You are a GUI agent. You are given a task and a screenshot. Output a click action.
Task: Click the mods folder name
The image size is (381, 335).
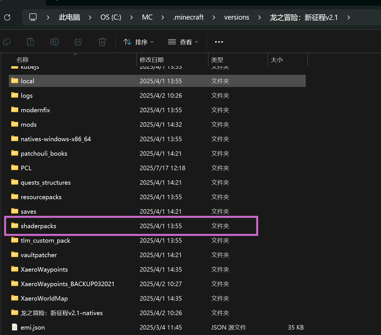pos(29,124)
